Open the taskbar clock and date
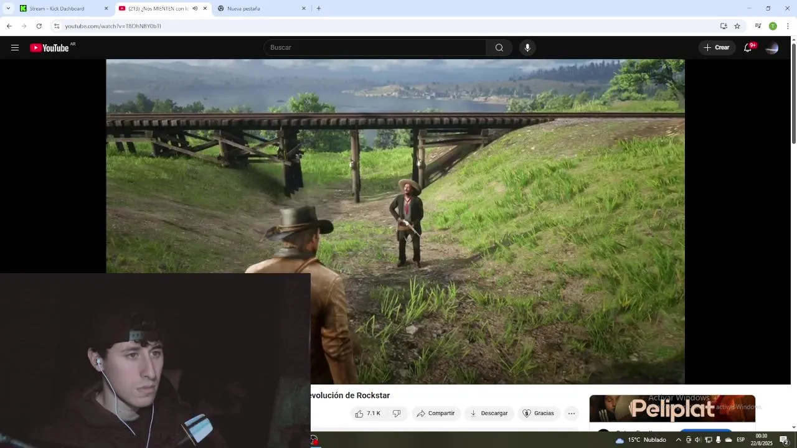The image size is (797, 448). 762,440
